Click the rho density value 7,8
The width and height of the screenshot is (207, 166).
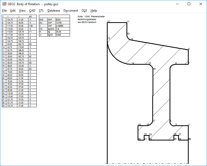click(62, 29)
